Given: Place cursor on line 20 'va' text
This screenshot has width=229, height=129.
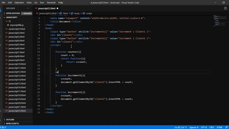Looking at the screenshot, I should 57,72.
